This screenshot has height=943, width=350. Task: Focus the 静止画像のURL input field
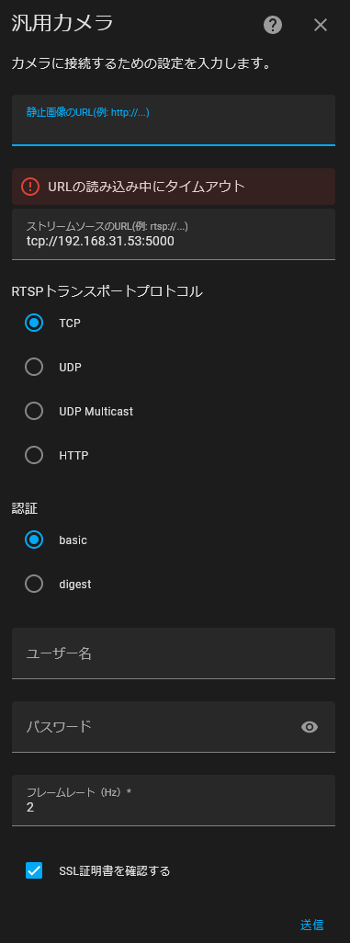174,120
